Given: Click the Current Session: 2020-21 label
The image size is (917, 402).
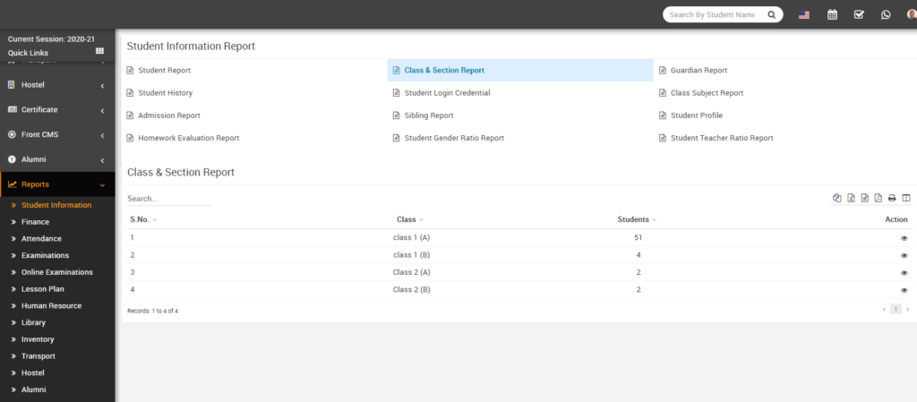Looking at the screenshot, I should click(x=51, y=39).
